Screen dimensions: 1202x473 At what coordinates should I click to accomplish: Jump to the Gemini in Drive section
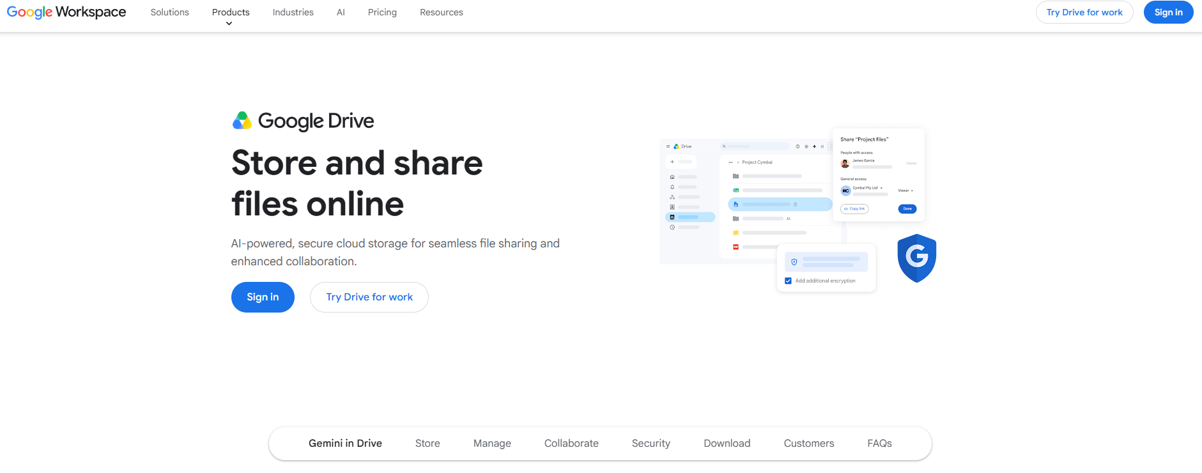pos(345,444)
